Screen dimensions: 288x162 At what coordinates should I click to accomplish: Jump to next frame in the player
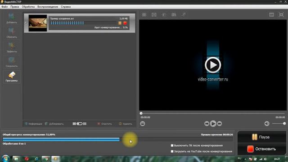[220, 124]
